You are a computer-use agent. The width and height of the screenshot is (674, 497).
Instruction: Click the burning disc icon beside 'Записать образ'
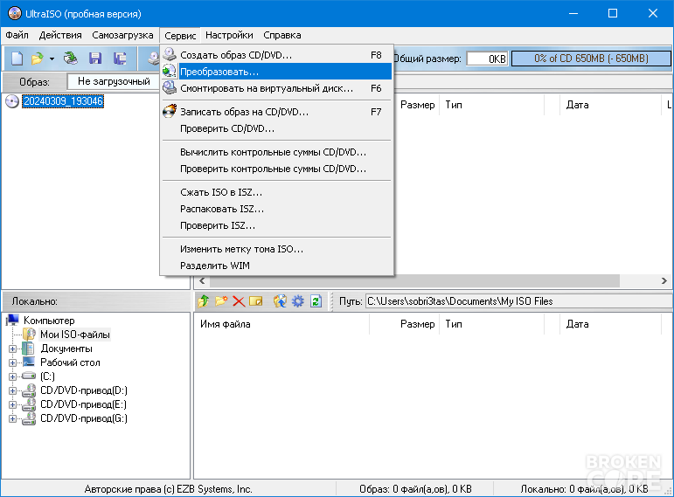(170, 111)
